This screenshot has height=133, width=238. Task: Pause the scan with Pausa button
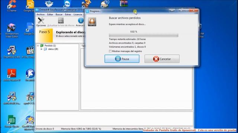click(122, 59)
